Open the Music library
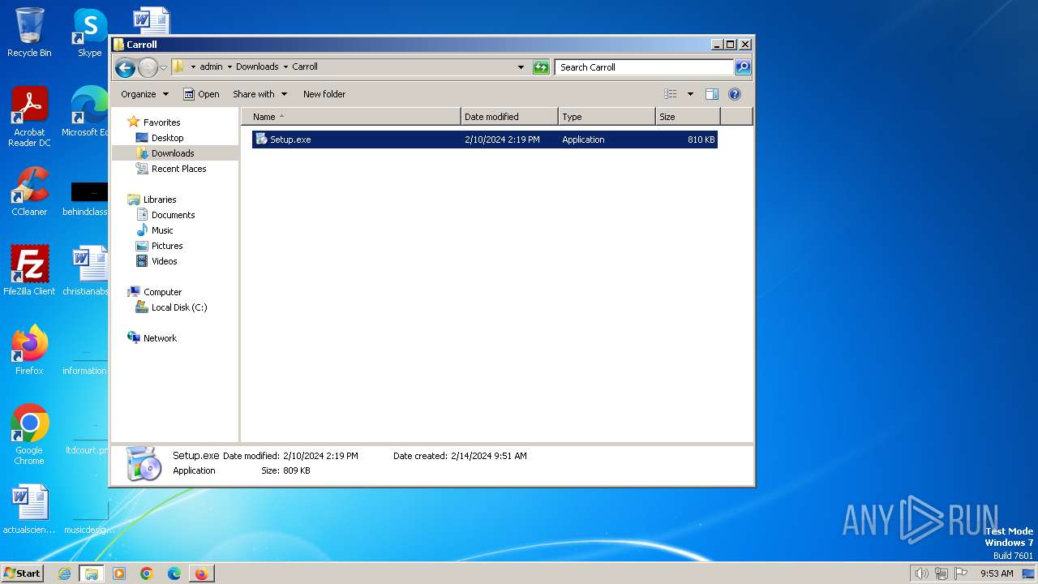The image size is (1038, 584). pyautogui.click(x=161, y=230)
